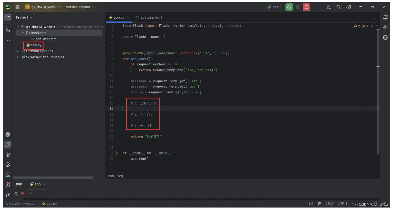Open Code With Me person-plus icon
Image resolution: width=394 pixels, height=210 pixels.
coord(329,7)
